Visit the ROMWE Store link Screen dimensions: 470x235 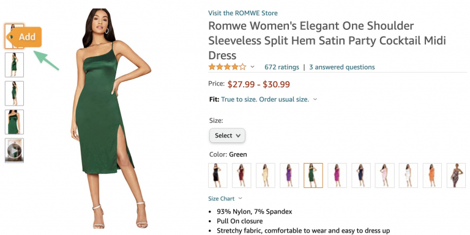pos(243,13)
